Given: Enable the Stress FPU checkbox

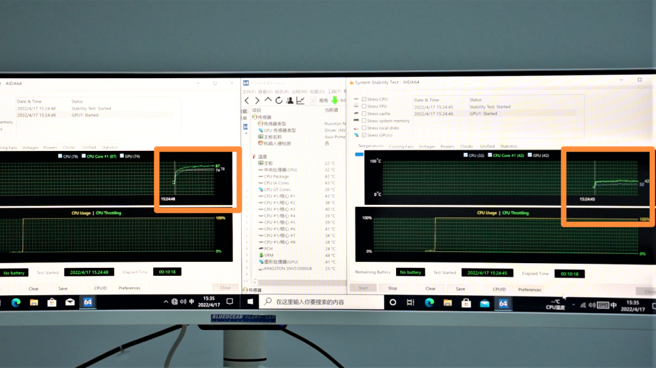Looking at the screenshot, I should point(364,106).
